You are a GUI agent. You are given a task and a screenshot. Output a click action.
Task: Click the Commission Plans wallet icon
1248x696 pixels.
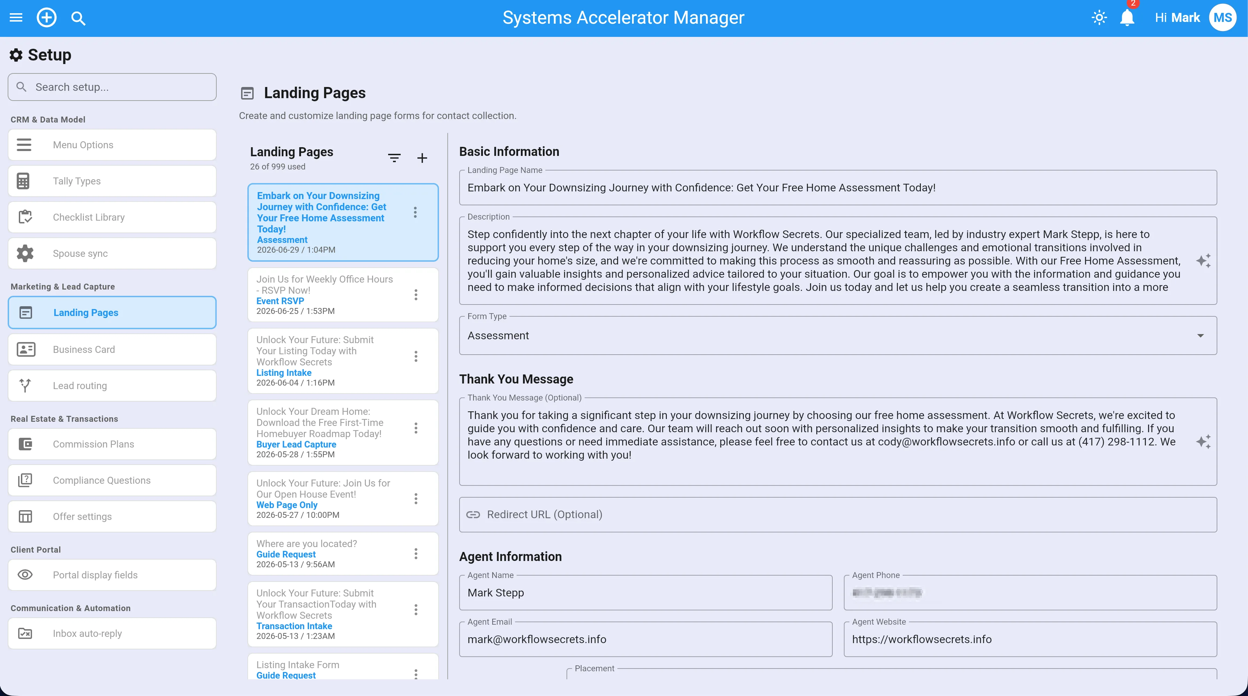[25, 444]
